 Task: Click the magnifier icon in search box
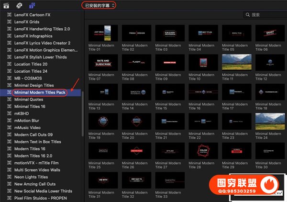(x=247, y=15)
